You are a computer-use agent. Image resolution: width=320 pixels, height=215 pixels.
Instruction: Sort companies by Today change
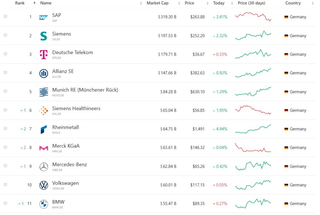tap(219, 3)
